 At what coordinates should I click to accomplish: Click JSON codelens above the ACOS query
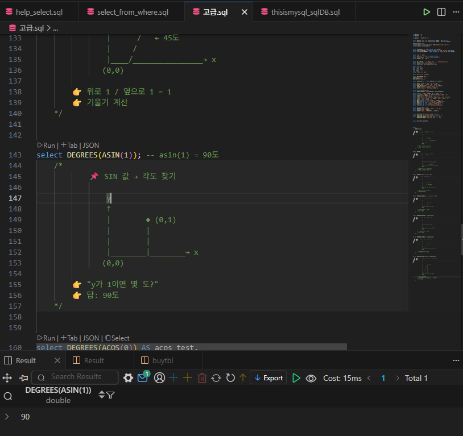pos(91,338)
